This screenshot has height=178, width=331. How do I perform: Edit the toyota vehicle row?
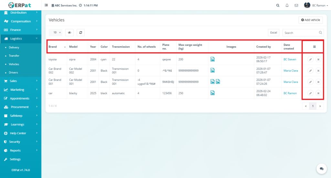point(310,59)
